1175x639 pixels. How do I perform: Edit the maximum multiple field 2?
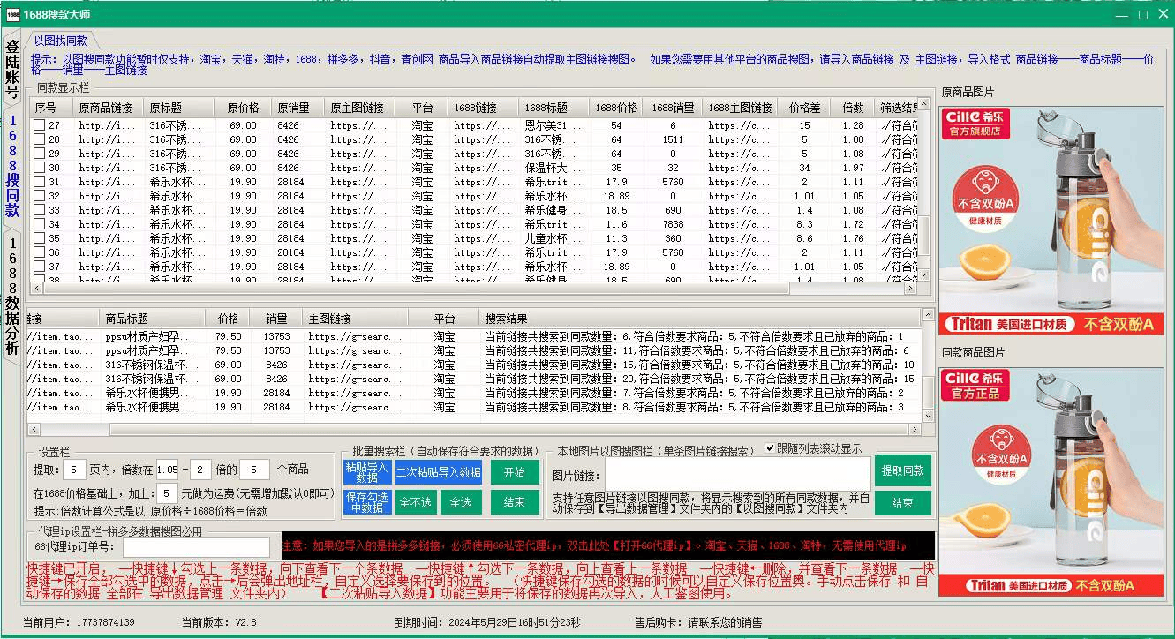(201, 470)
